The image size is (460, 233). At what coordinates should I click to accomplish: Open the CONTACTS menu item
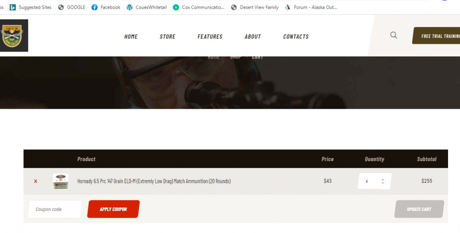(296, 36)
